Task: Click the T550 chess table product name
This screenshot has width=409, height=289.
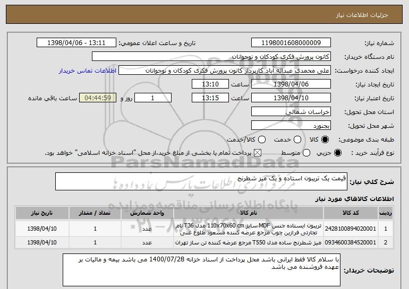Action: (x=249, y=243)
